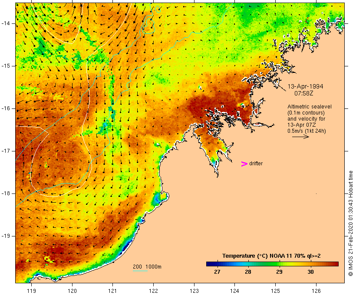The image size is (356, 295).
Task: Click latitude axis label -18
Action: click(6, 193)
